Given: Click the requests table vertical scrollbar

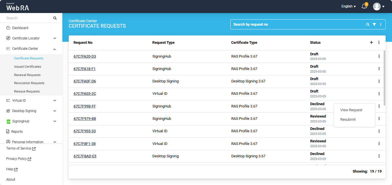Looking at the screenshot, I should (x=384, y=78).
